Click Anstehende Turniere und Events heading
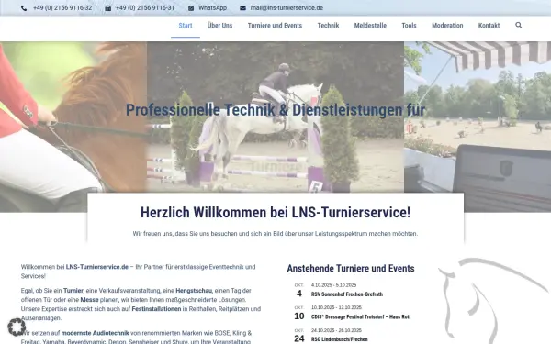This screenshot has width=551, height=344. pyautogui.click(x=351, y=268)
